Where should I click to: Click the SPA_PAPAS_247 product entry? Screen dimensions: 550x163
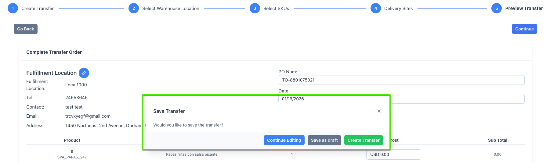72,157
